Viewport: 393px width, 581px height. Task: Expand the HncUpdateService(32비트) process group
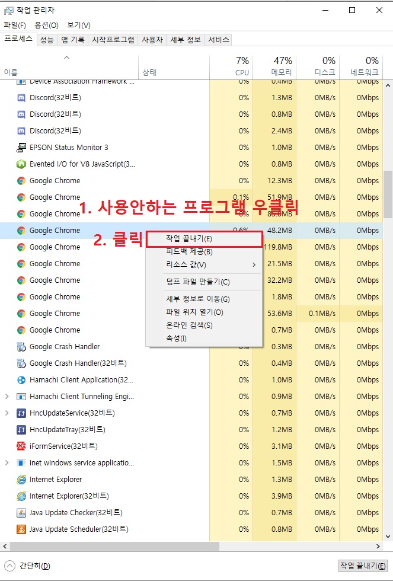(7, 413)
